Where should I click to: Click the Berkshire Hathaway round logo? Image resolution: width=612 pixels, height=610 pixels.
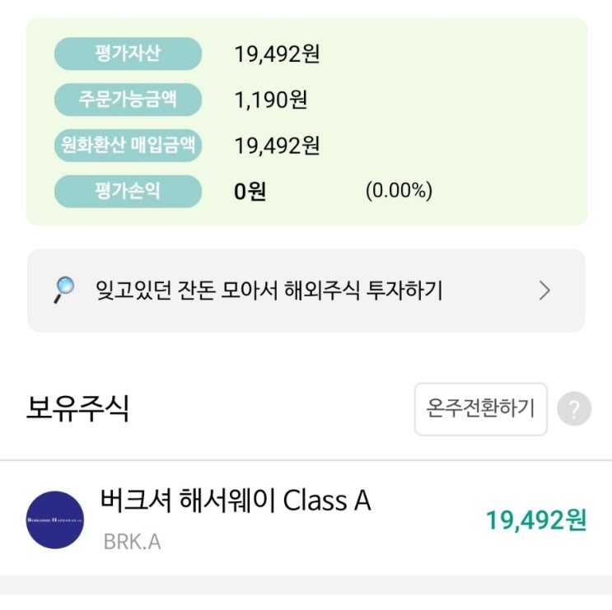click(x=55, y=520)
